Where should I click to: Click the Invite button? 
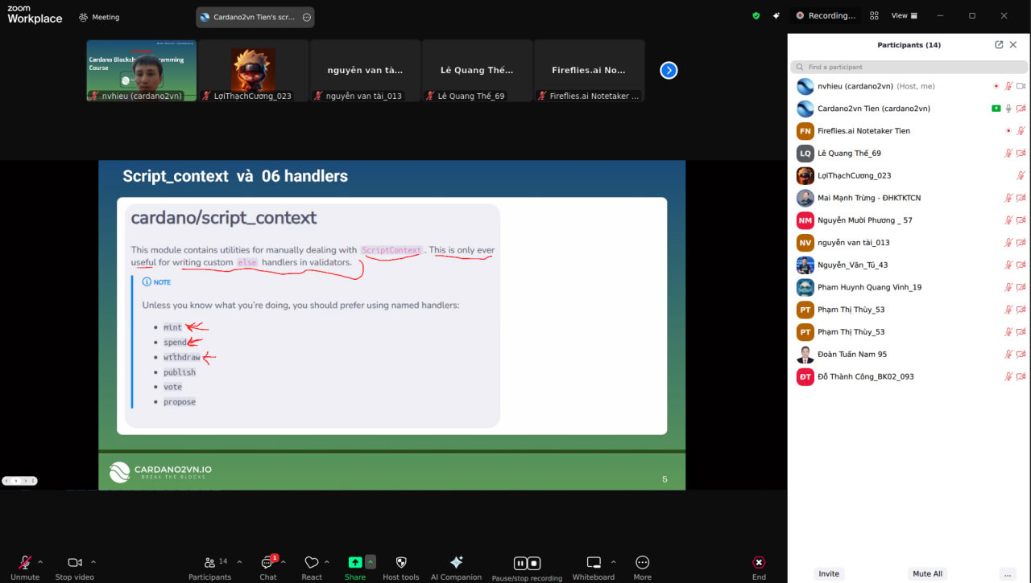(829, 573)
